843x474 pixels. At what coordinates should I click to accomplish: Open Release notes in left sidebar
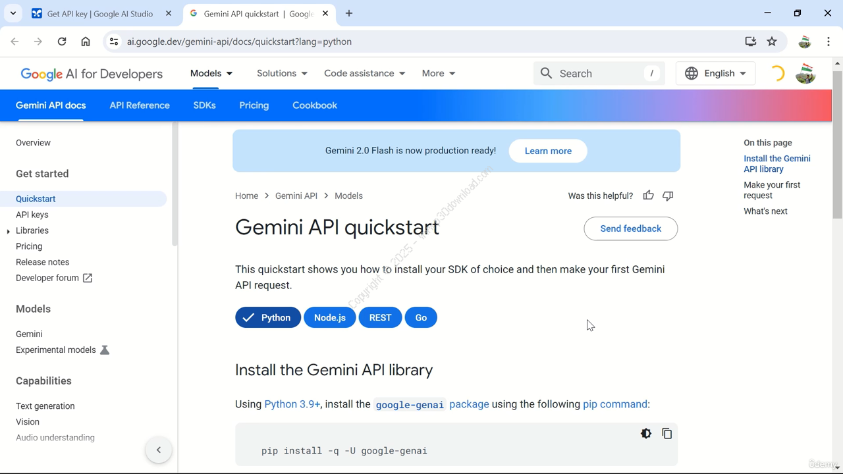tap(42, 262)
